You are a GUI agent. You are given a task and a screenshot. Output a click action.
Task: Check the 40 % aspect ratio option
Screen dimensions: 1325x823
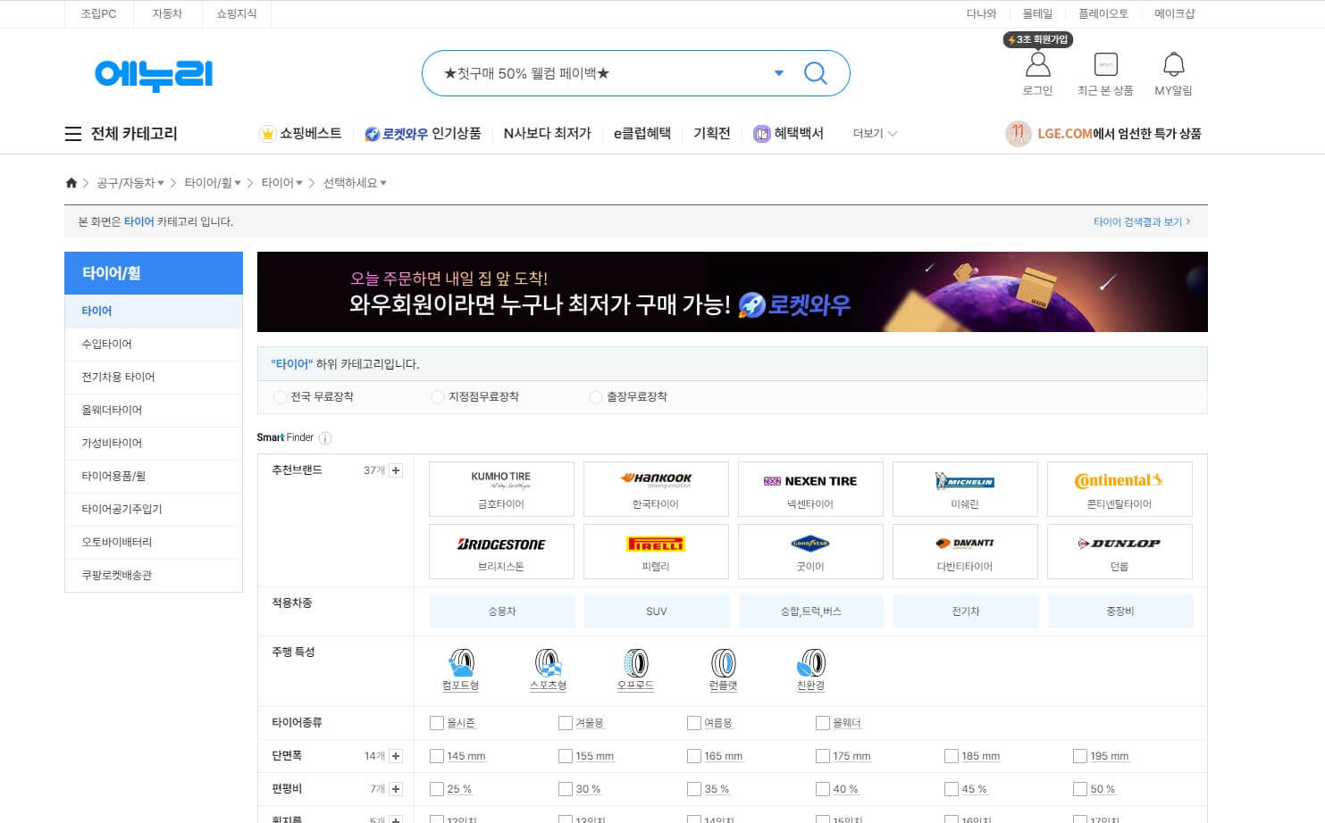pos(823,789)
